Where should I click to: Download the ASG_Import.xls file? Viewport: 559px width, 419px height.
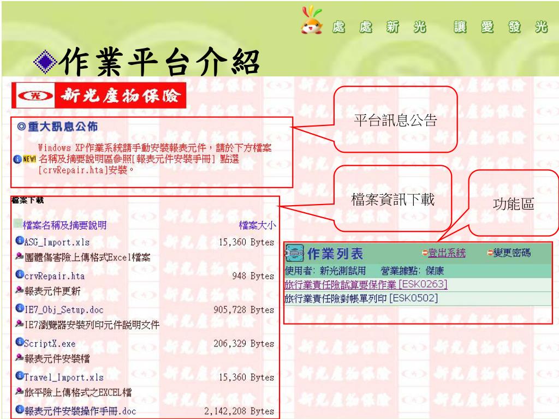(x=57, y=242)
